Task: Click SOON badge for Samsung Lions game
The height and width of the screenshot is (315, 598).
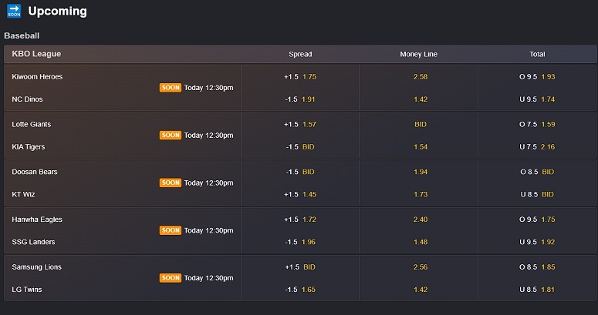Action: click(171, 278)
